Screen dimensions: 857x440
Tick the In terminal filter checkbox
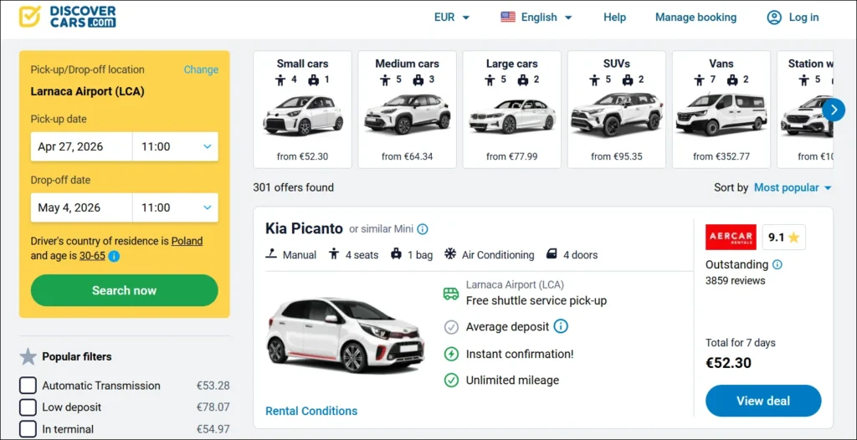28,429
